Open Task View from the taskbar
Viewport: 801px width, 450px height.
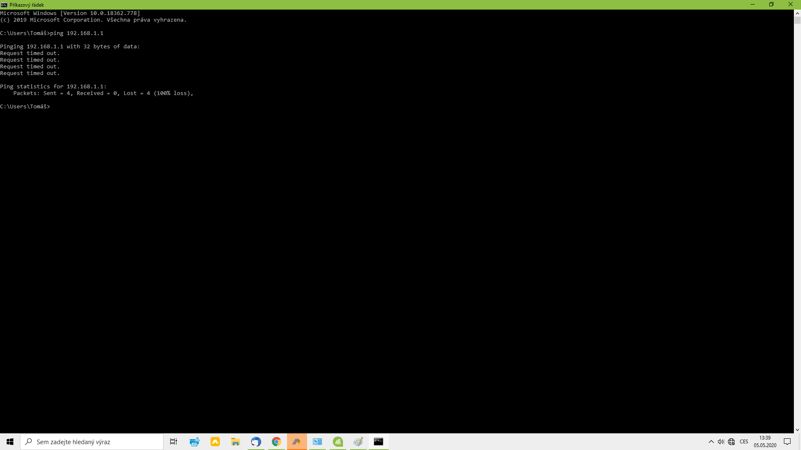coord(174,442)
